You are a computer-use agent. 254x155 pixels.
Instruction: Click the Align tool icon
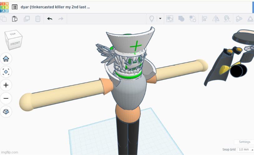click(205, 19)
